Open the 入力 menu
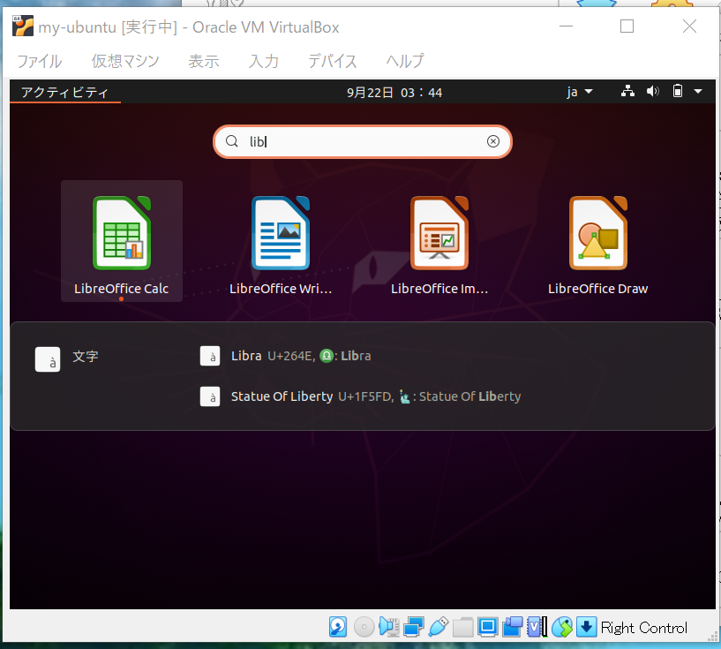Viewport: 721px width, 649px height. (x=264, y=61)
